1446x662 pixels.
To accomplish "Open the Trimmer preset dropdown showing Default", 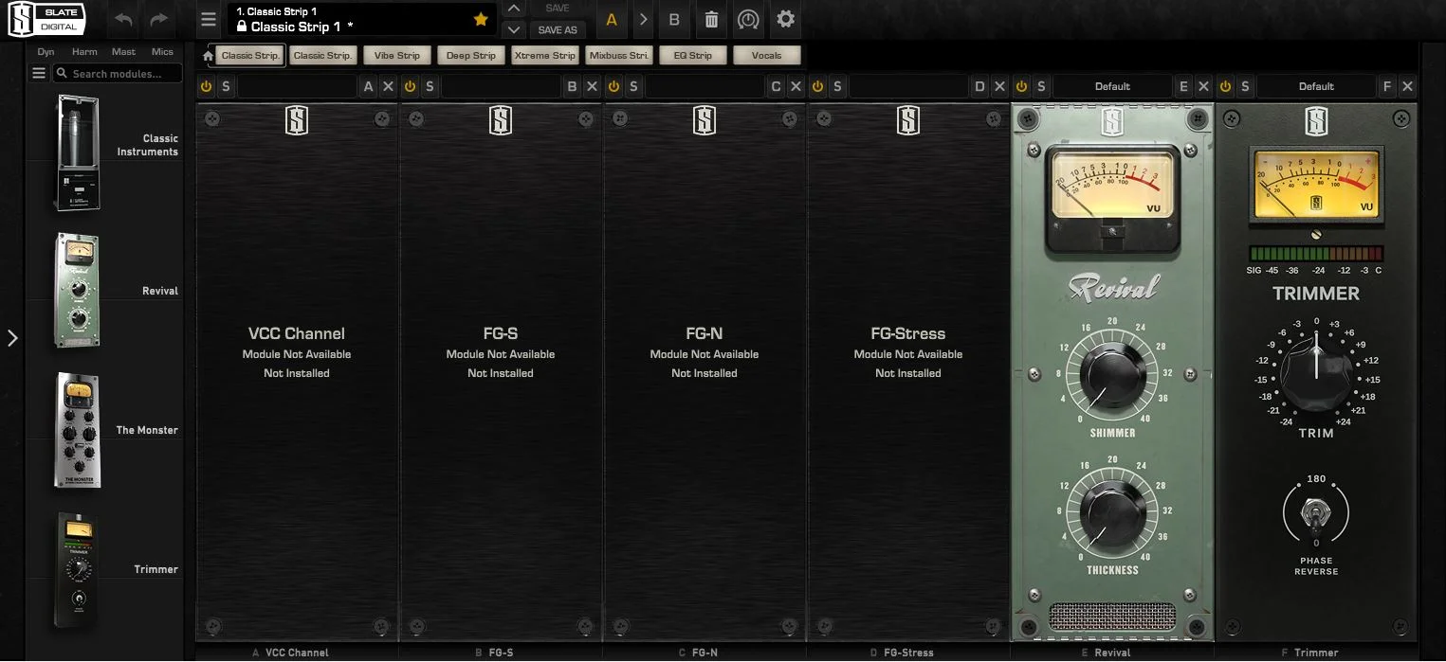I will 1316,86.
